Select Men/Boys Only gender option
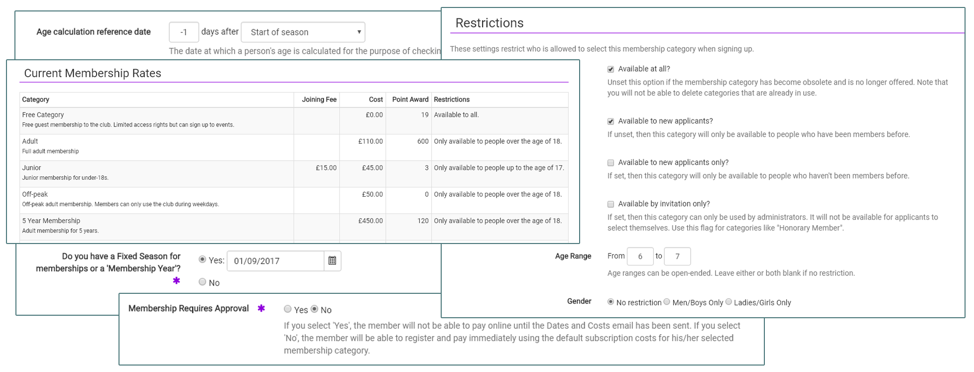The height and width of the screenshot is (372, 974). (x=667, y=302)
